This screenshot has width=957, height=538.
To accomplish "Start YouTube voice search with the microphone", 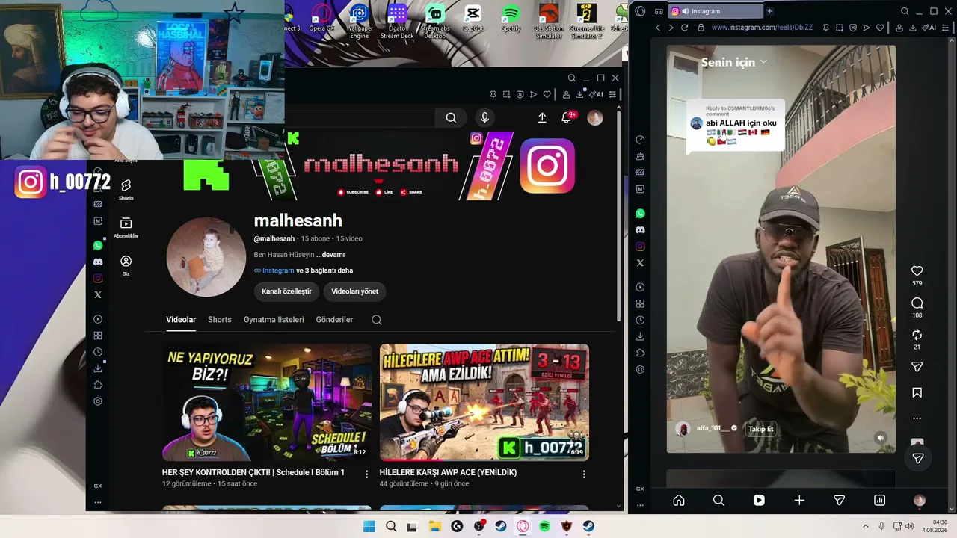I will (x=484, y=117).
